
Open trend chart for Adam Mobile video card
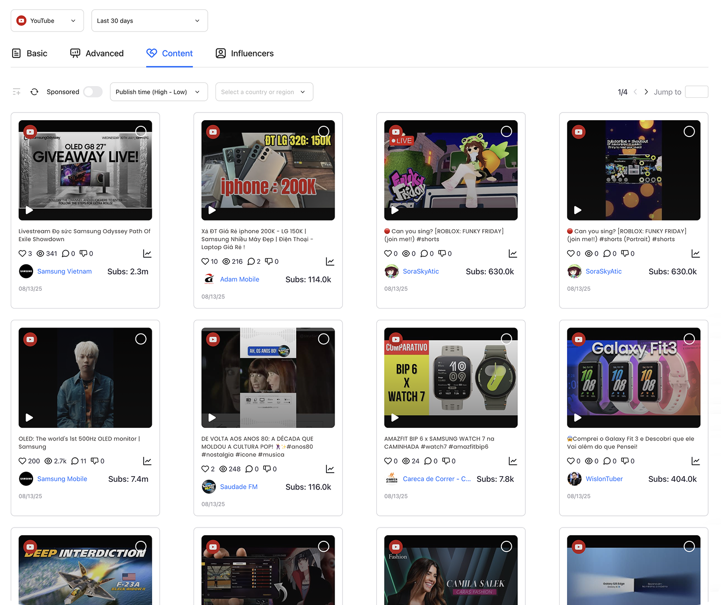point(330,262)
